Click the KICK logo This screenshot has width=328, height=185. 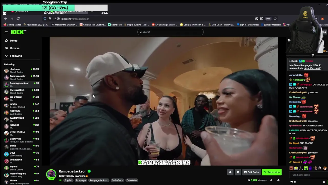tap(18, 32)
